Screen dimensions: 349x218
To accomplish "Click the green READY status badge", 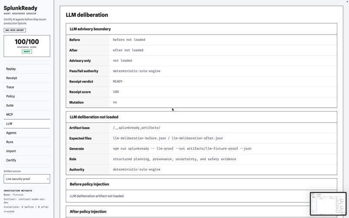I will pyautogui.click(x=27, y=51).
